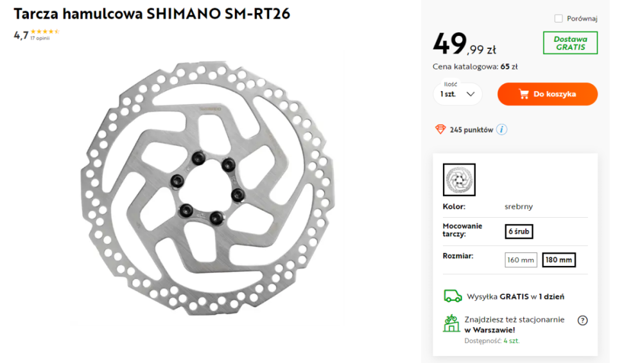
Task: Click the green delivery truck icon
Action: (x=453, y=296)
